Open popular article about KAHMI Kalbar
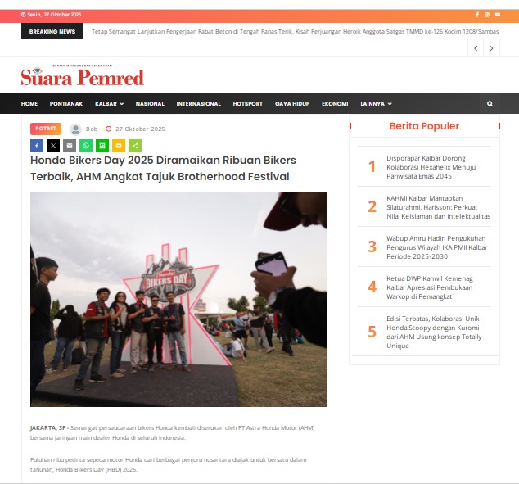 point(438,206)
